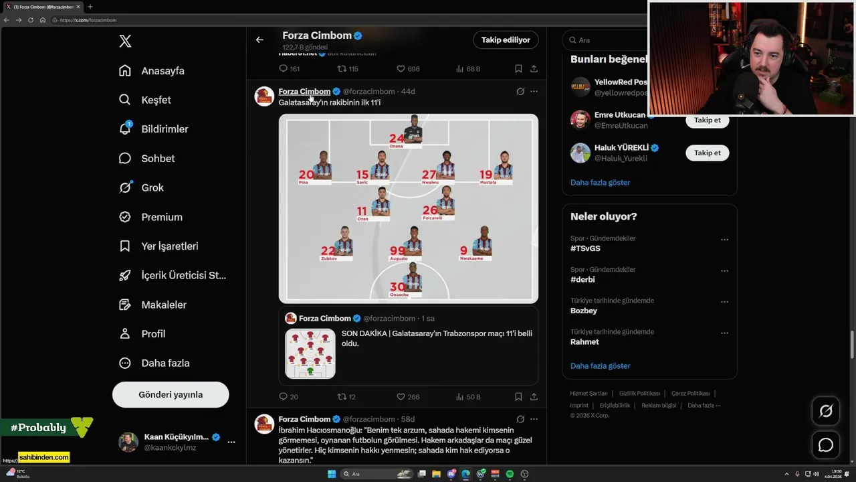Screen dimensions: 856x482
Task: Expand footer Daha fazla link
Action: (x=704, y=406)
